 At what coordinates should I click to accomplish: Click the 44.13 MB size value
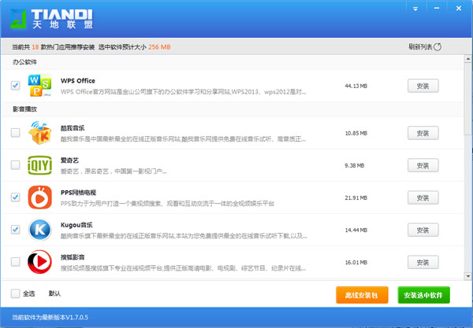[x=356, y=86]
